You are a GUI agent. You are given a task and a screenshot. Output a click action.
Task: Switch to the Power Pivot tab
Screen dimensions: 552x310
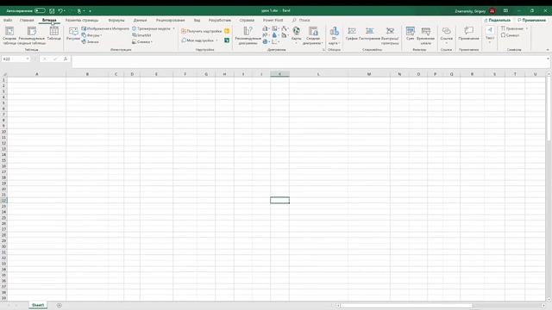coord(273,21)
